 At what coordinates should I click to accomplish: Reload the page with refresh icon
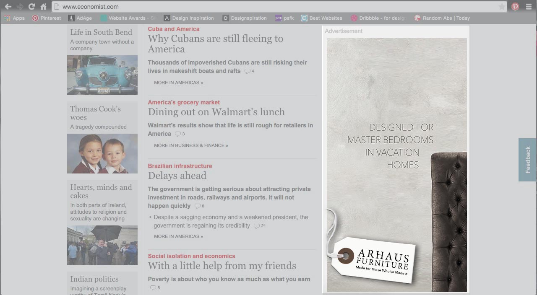coord(31,7)
